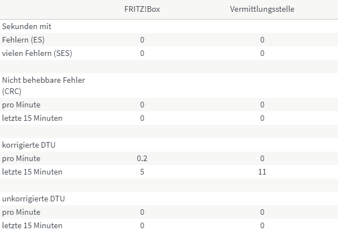Click FRITZ!Box korrigierte DTU value 5
338x231 pixels.
[x=142, y=172]
